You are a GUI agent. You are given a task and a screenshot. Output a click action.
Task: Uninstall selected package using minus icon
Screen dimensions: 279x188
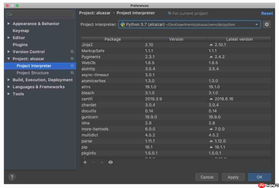[94, 162]
